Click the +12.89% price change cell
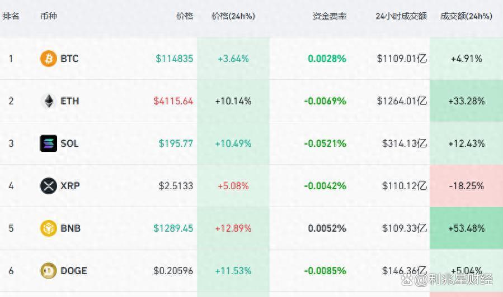The image size is (503, 297). tap(233, 228)
